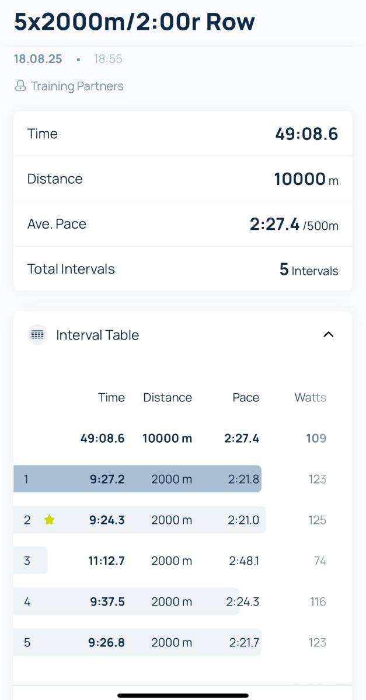Viewport: 366px width, 700px height.
Task: Select interval row 3 with time 11:12.7
Action: (183, 561)
